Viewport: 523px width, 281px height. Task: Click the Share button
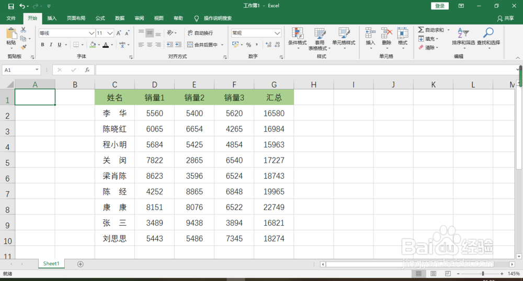(x=506, y=18)
